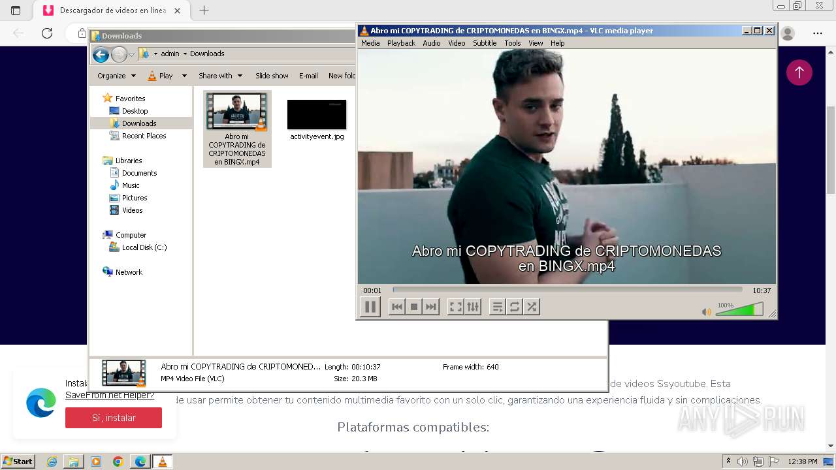Click the VLC total time 10:37
The image size is (836, 470).
click(x=762, y=290)
